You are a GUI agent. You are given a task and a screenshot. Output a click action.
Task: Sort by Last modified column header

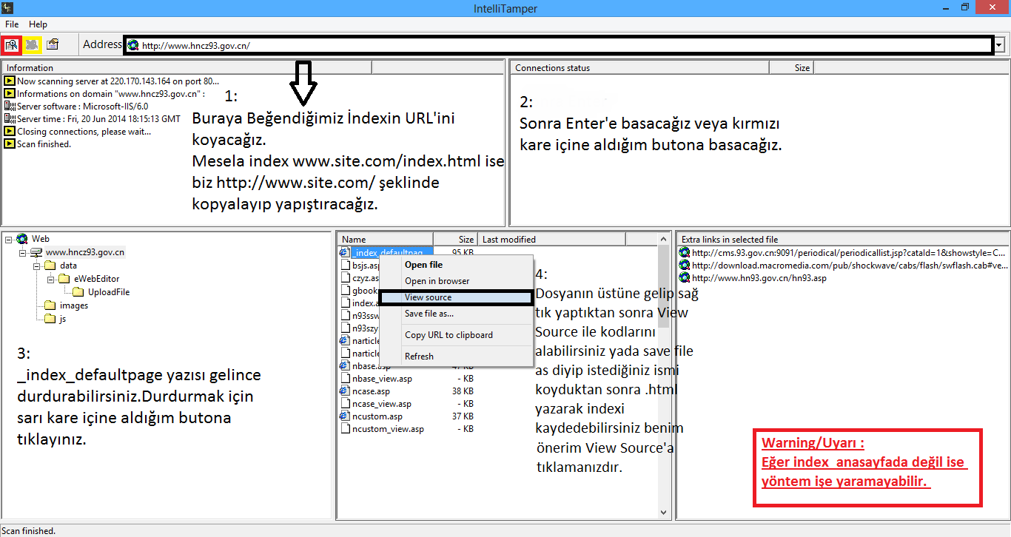coord(551,239)
